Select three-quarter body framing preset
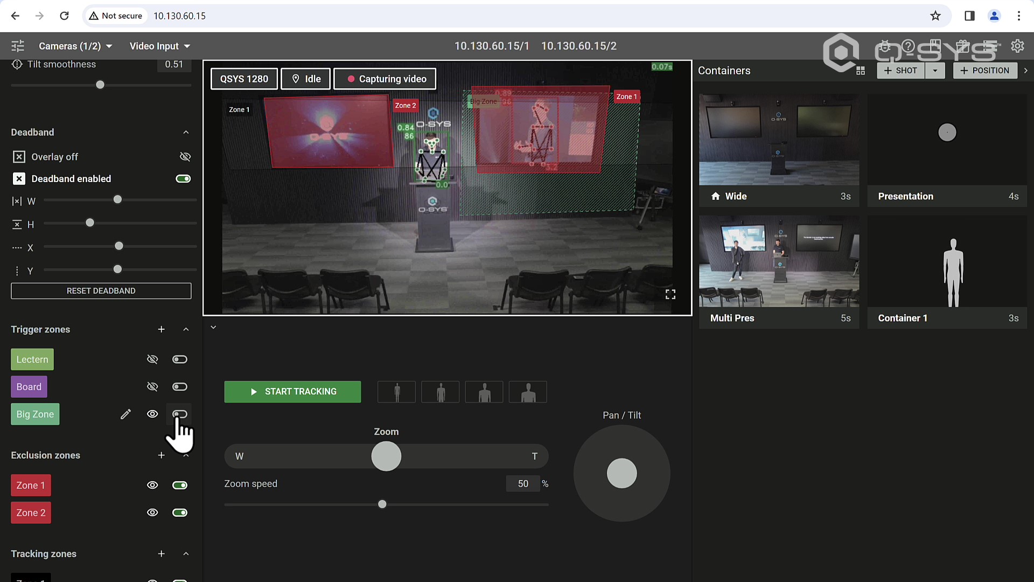 click(441, 392)
